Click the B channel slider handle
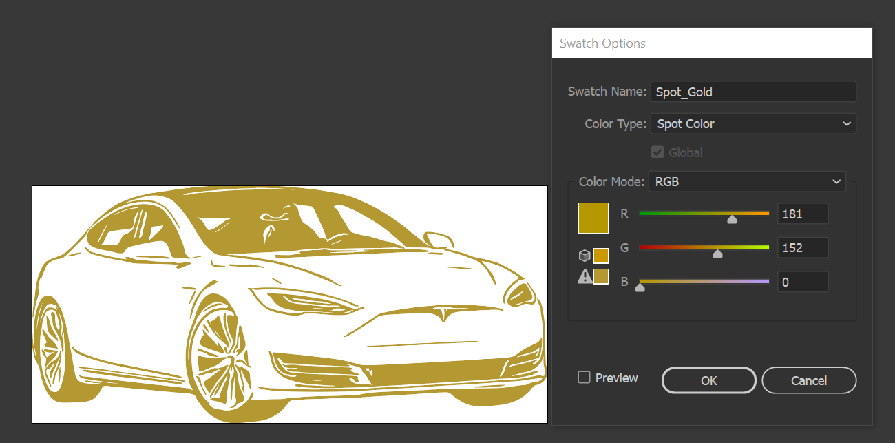895x443 pixels. [x=640, y=288]
